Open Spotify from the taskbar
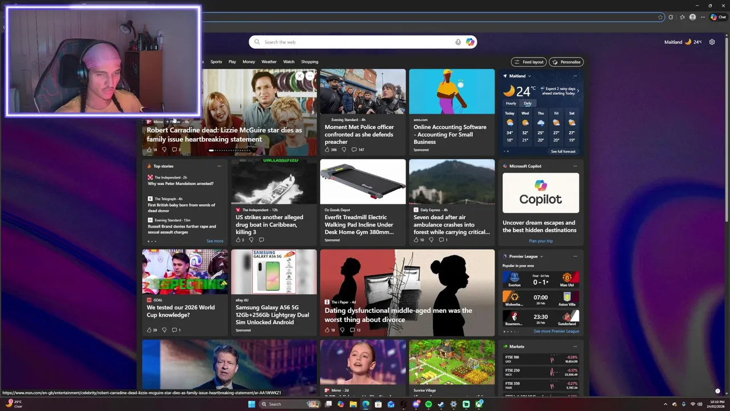 tap(429, 404)
